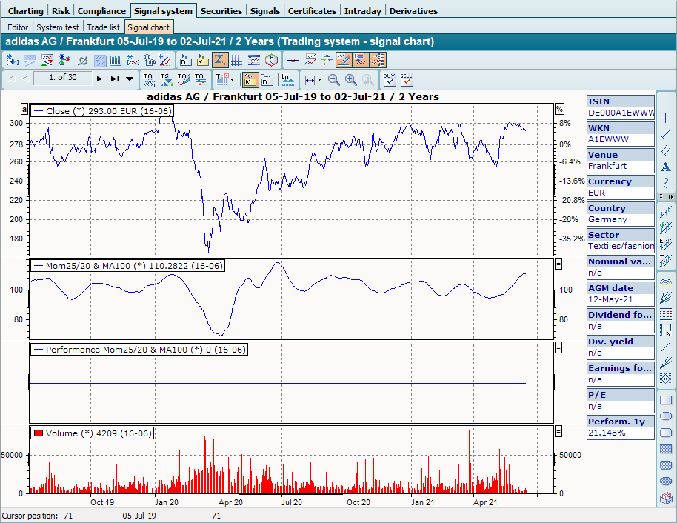Show the table grid view icon
This screenshot has height=523, width=677.
click(x=236, y=61)
